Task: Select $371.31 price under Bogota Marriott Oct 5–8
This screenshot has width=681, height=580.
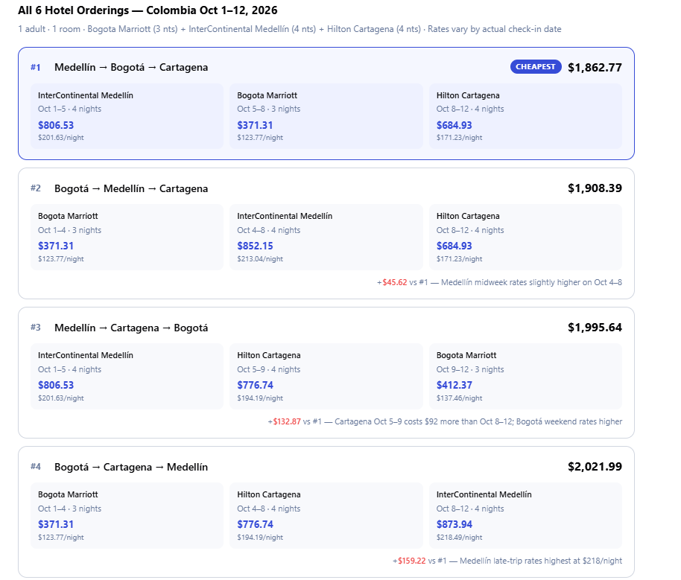Action: (255, 125)
